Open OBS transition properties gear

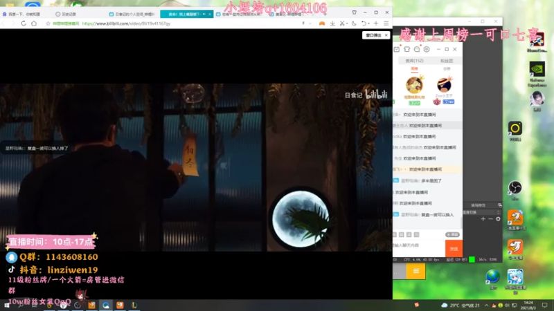(498, 219)
